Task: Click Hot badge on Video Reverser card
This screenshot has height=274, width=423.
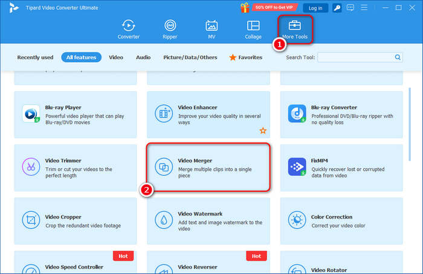Action: click(256, 256)
